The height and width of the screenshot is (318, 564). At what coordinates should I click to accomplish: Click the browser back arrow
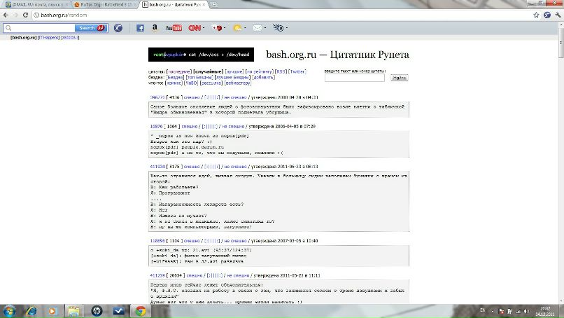[x=6, y=14]
